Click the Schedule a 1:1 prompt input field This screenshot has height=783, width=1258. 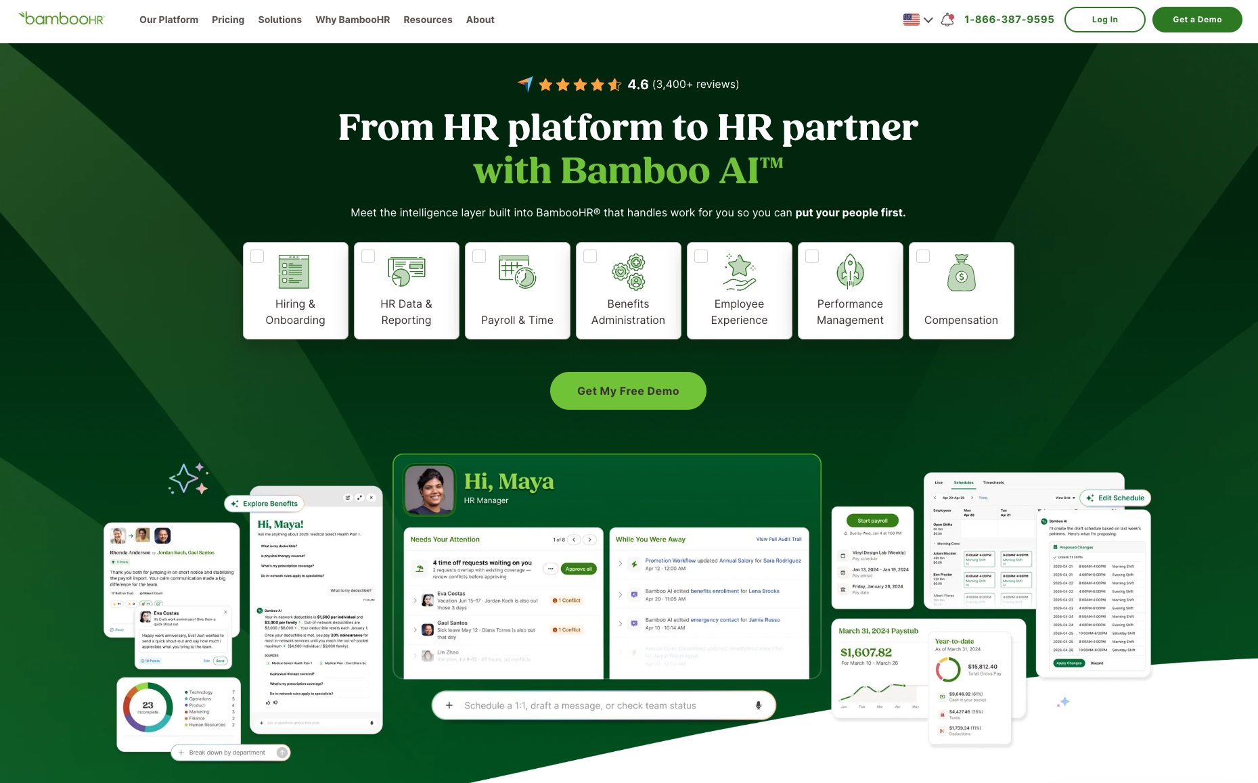604,705
